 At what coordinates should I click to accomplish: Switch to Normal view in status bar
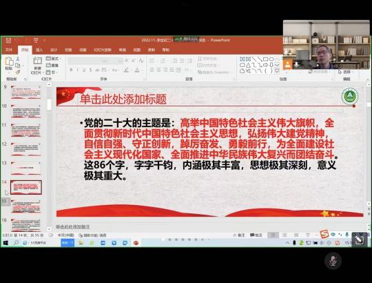pyautogui.click(x=273, y=235)
